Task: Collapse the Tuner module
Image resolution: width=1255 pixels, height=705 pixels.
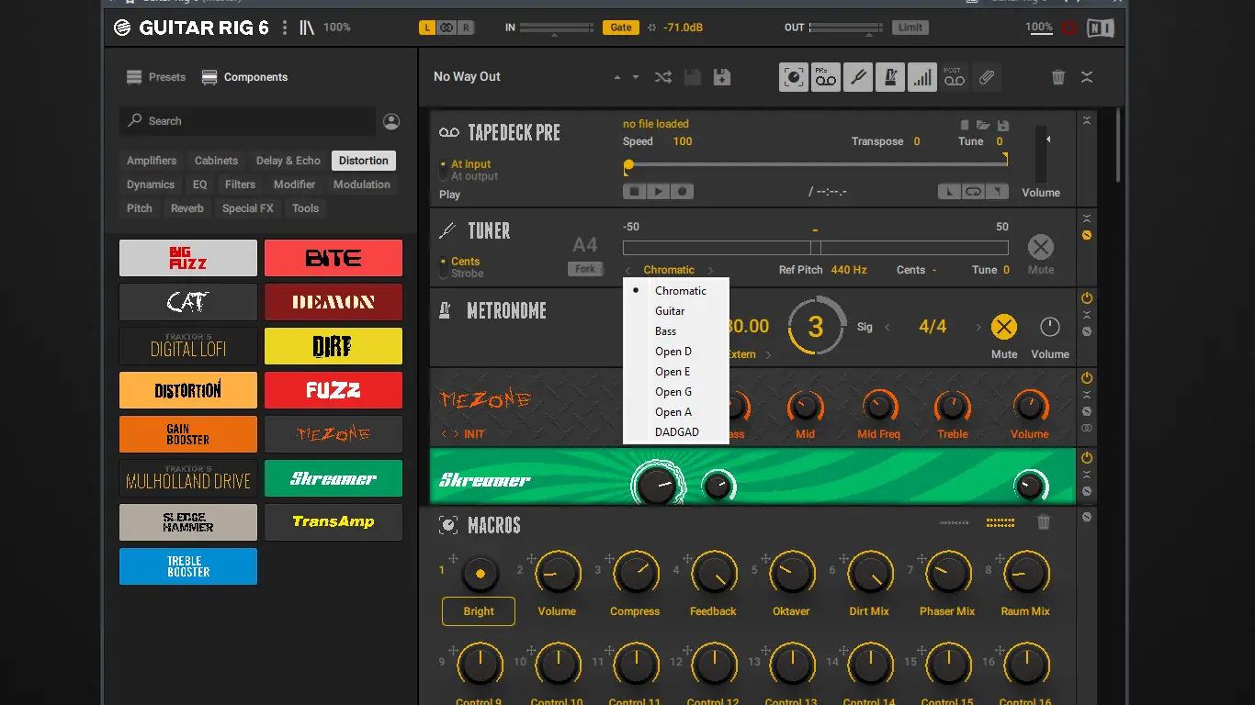Action: (x=1087, y=218)
